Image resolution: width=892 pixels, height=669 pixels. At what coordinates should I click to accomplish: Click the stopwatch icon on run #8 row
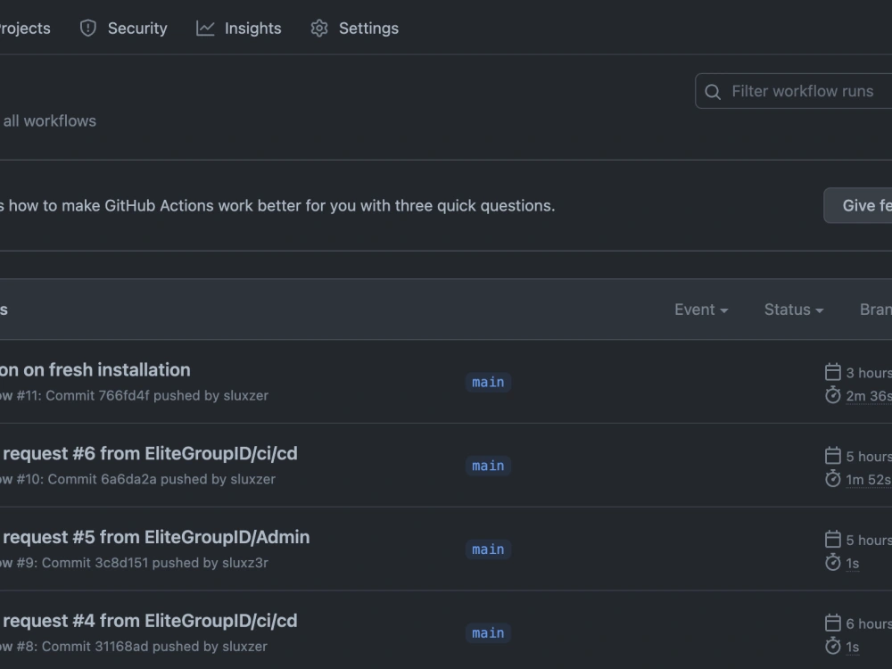point(833,646)
